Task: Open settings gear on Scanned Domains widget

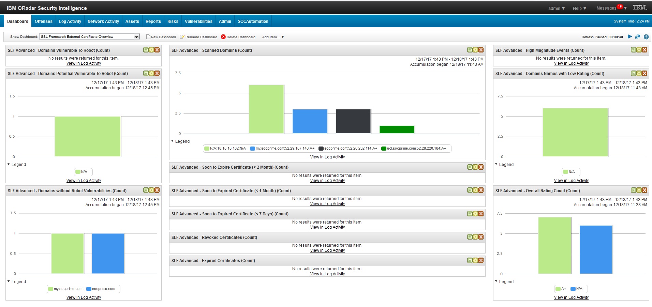Action: 475,50
